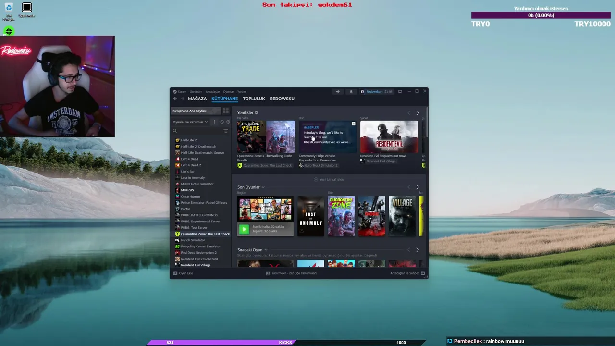Open the Grand Theft Auto V cover thumbnail
The image size is (615, 346).
(x=265, y=209)
